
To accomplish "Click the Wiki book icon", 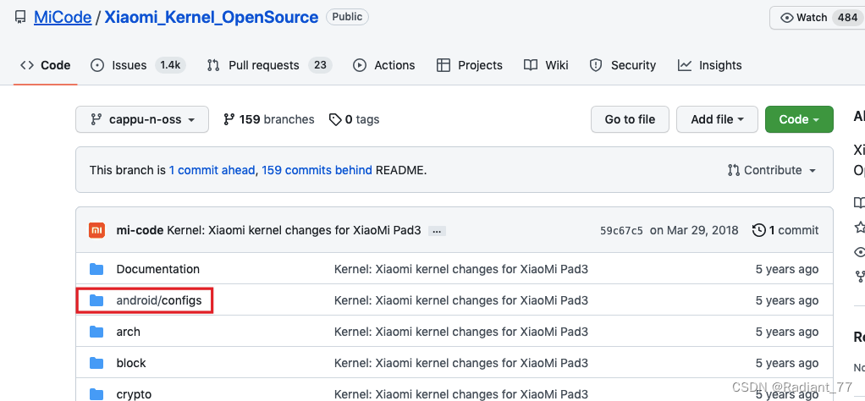I will point(531,65).
